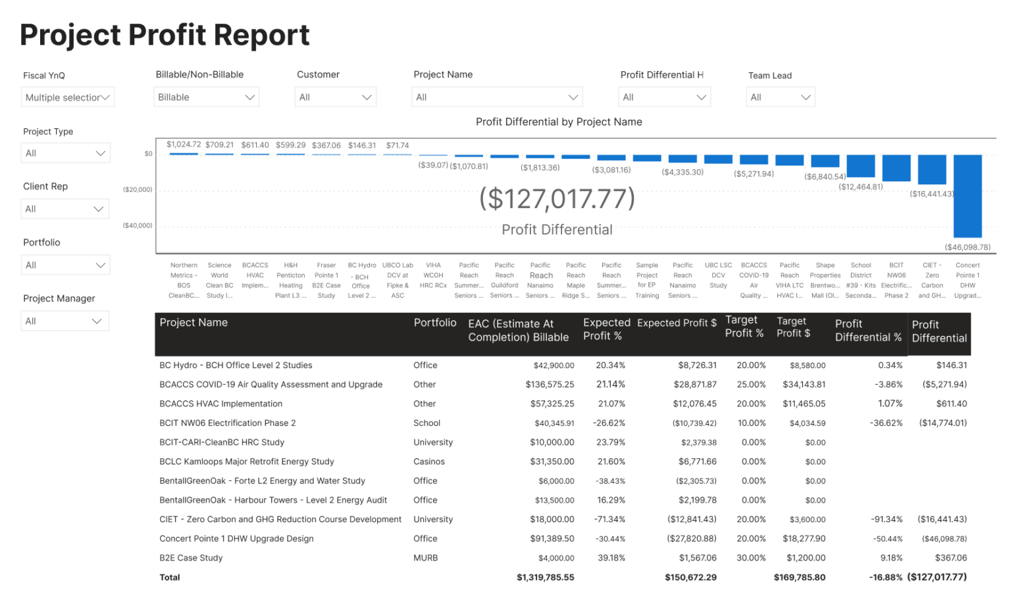Screen dimensions: 1011x594
Task: Click the Northern Metrics BOS CleanBC chart bar
Action: (x=183, y=153)
